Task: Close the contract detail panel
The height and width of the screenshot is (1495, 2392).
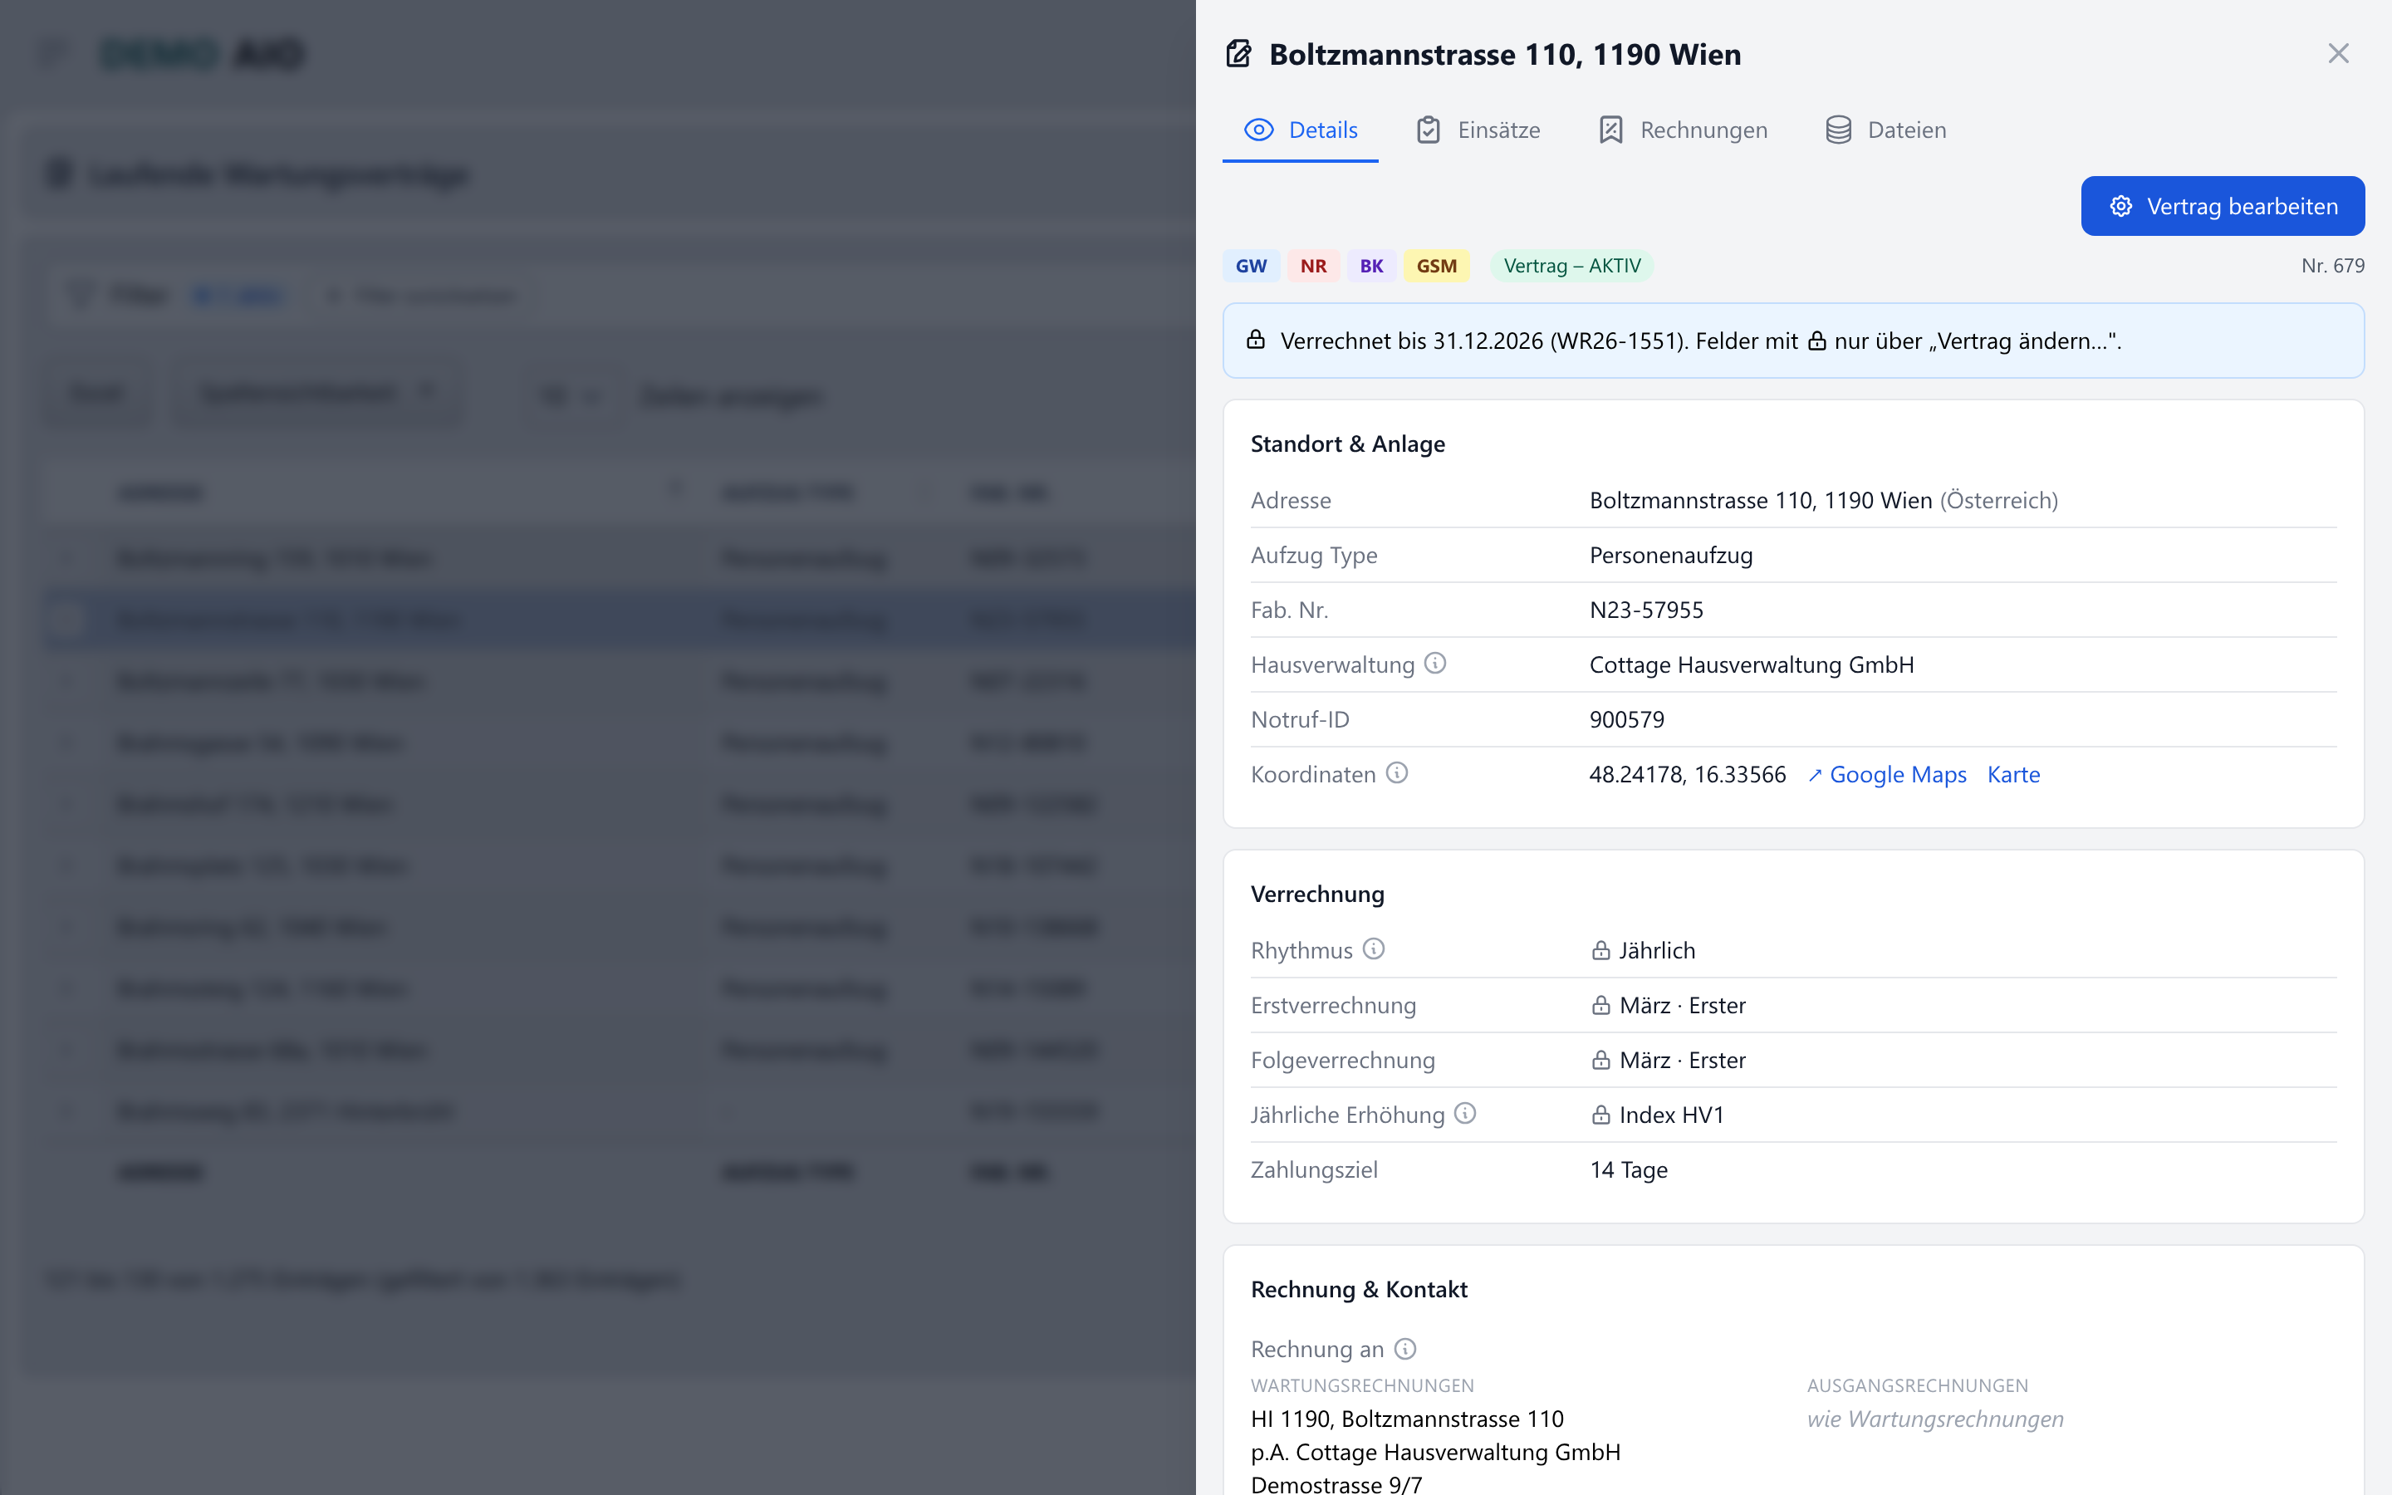Action: coord(2338,53)
